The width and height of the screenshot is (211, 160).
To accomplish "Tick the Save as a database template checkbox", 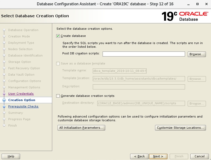I will tap(58, 63).
